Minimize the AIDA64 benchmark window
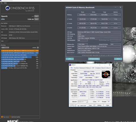The width and height of the screenshot is (136, 122). click(x=116, y=7)
